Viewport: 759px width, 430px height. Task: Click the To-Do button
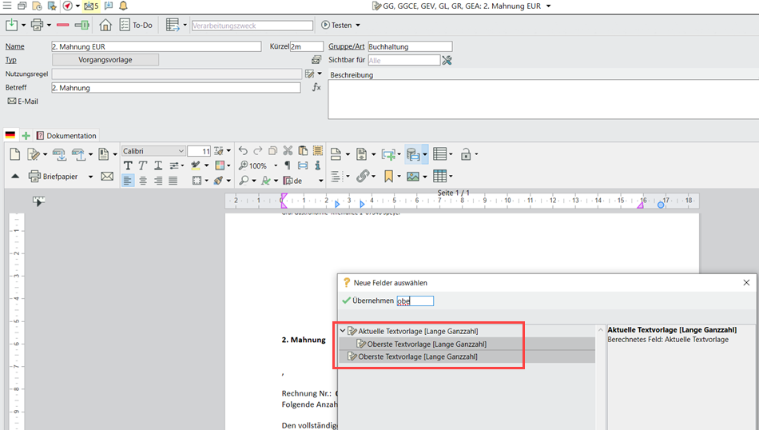[x=136, y=25]
